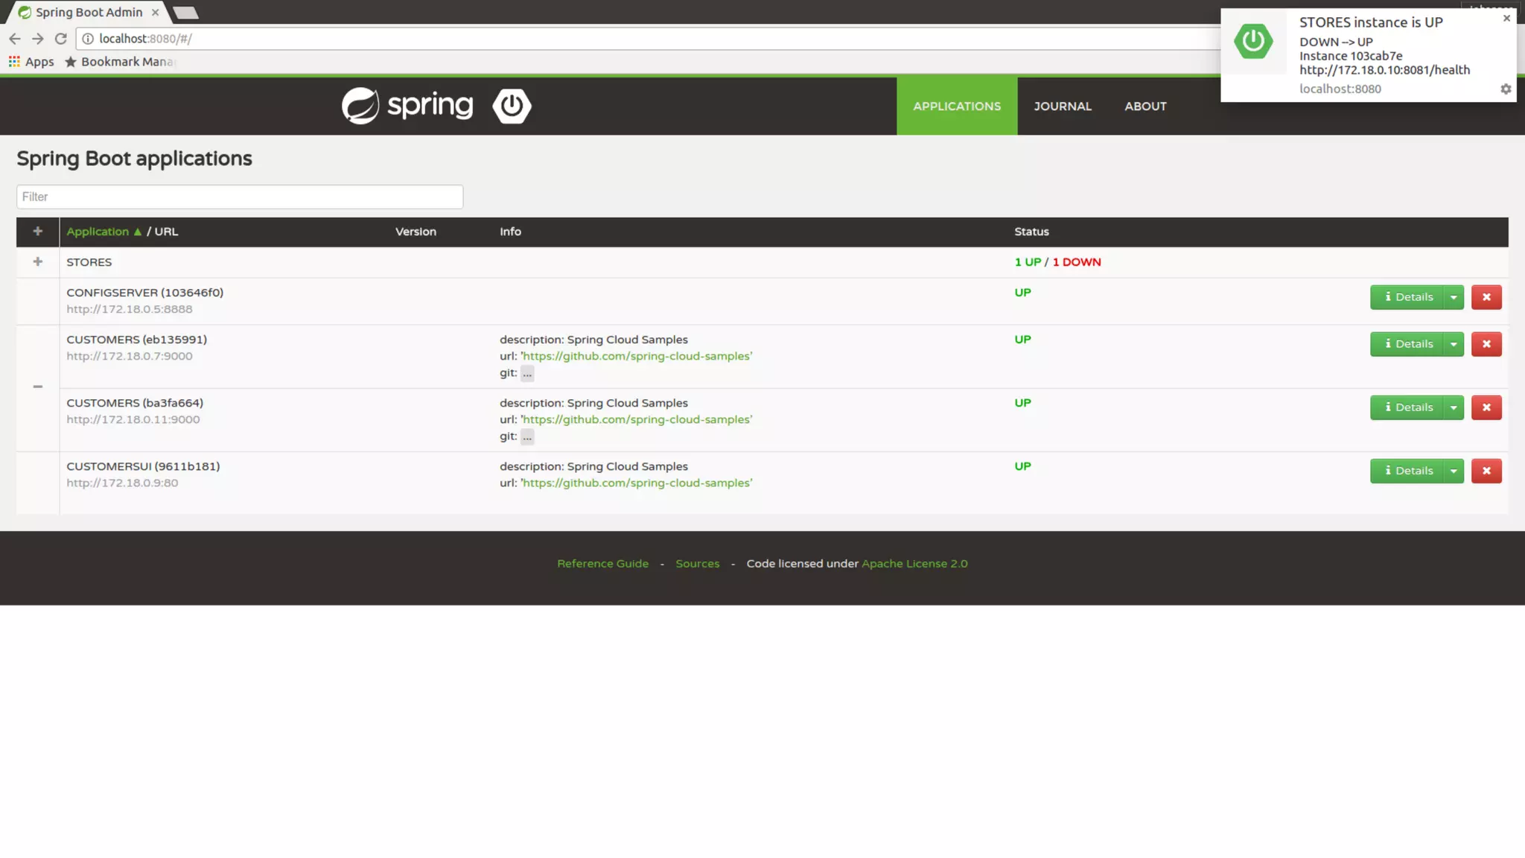
Task: Open notification settings via the gear icon
Action: (1505, 89)
